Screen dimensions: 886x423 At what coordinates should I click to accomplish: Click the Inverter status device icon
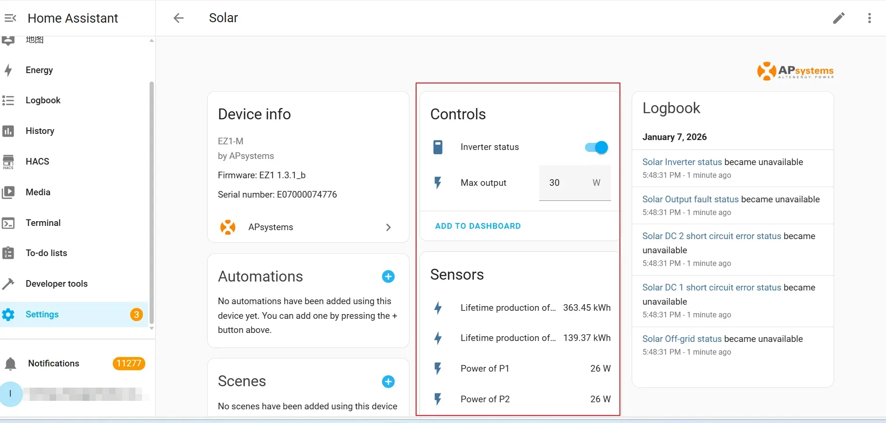coord(438,147)
